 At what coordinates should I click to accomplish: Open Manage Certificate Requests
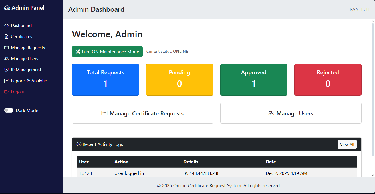[x=142, y=113]
